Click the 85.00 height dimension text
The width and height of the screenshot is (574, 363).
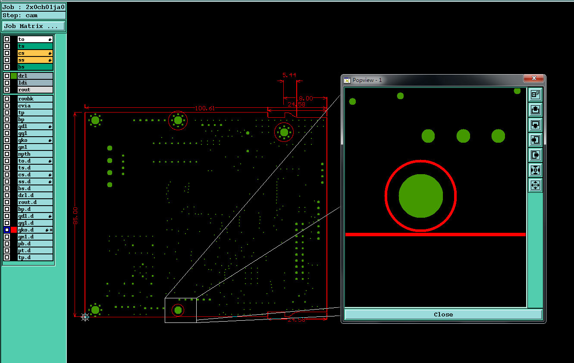75,215
